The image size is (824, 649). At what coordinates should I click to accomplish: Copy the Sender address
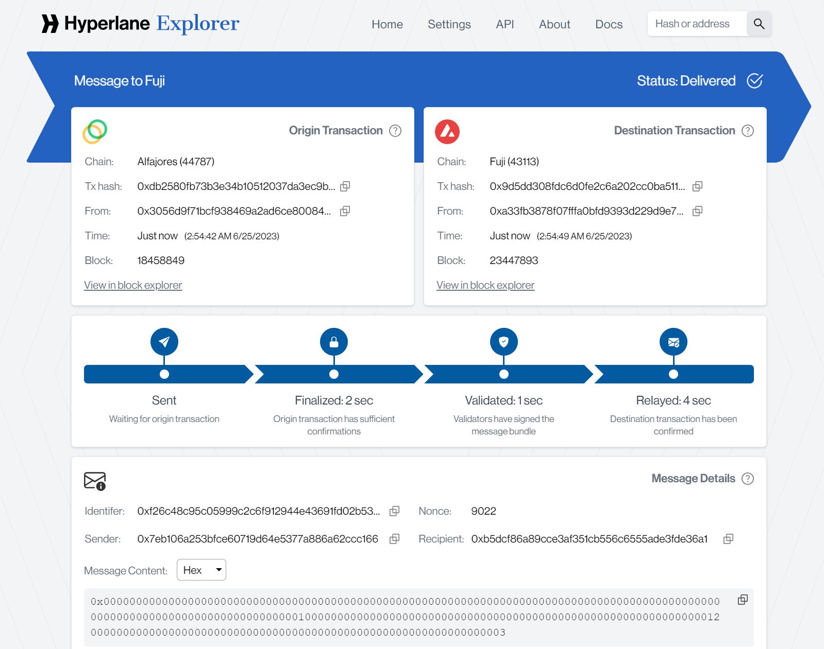tap(395, 539)
